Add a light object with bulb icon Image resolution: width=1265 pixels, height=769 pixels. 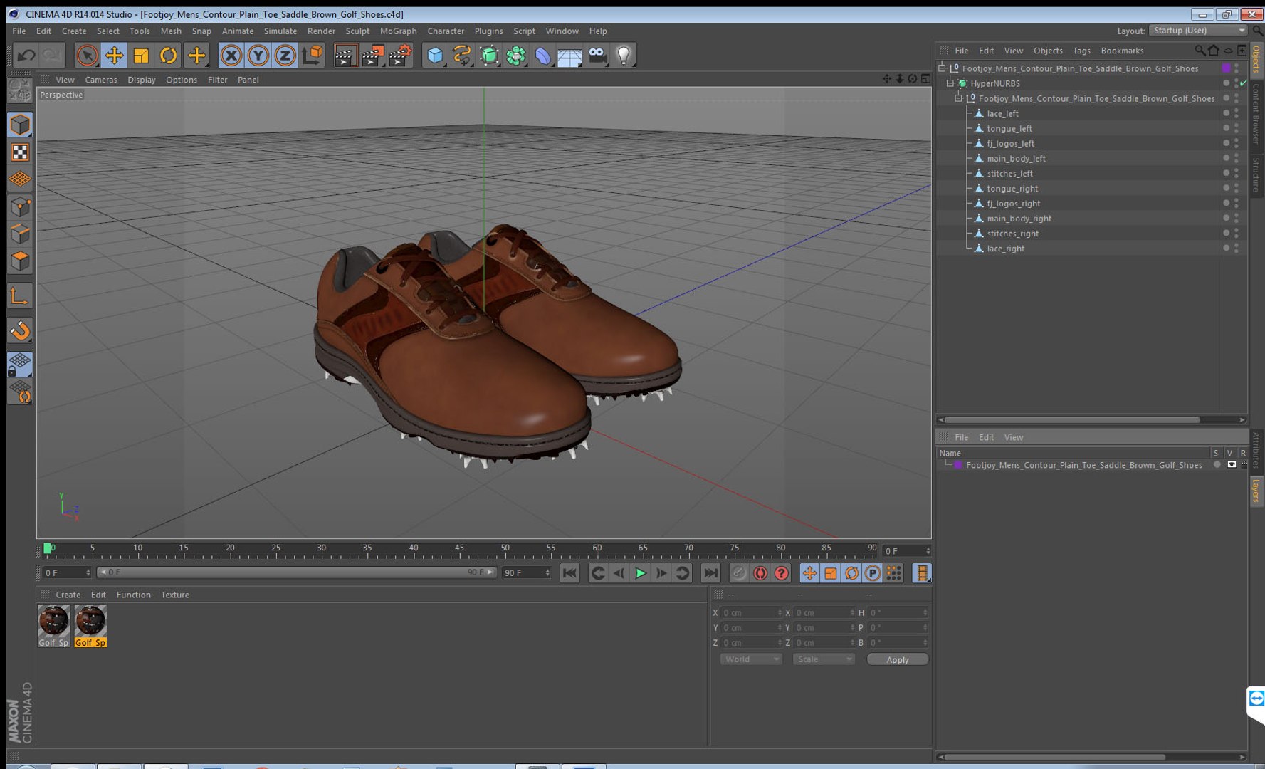pos(624,55)
